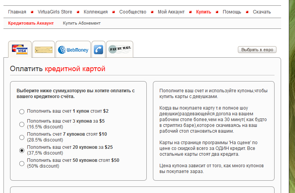
Task: Click the '(28.5% discount)' text
Action: [x=45, y=140]
